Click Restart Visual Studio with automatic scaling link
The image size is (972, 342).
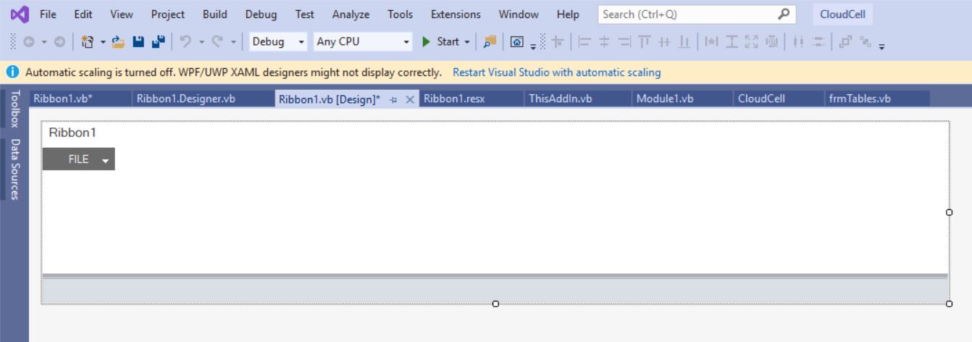point(556,72)
